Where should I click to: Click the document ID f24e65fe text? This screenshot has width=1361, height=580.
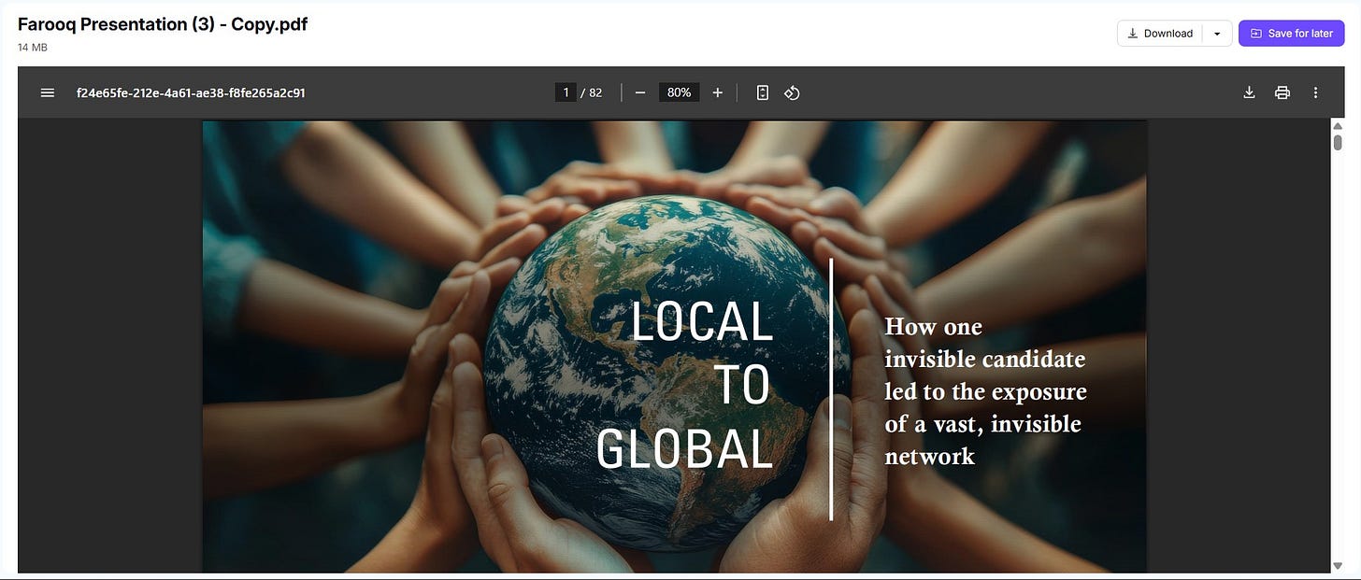click(x=191, y=92)
